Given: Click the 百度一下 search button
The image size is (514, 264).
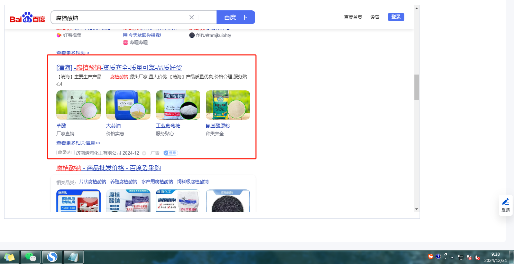Looking at the screenshot, I should point(236,17).
